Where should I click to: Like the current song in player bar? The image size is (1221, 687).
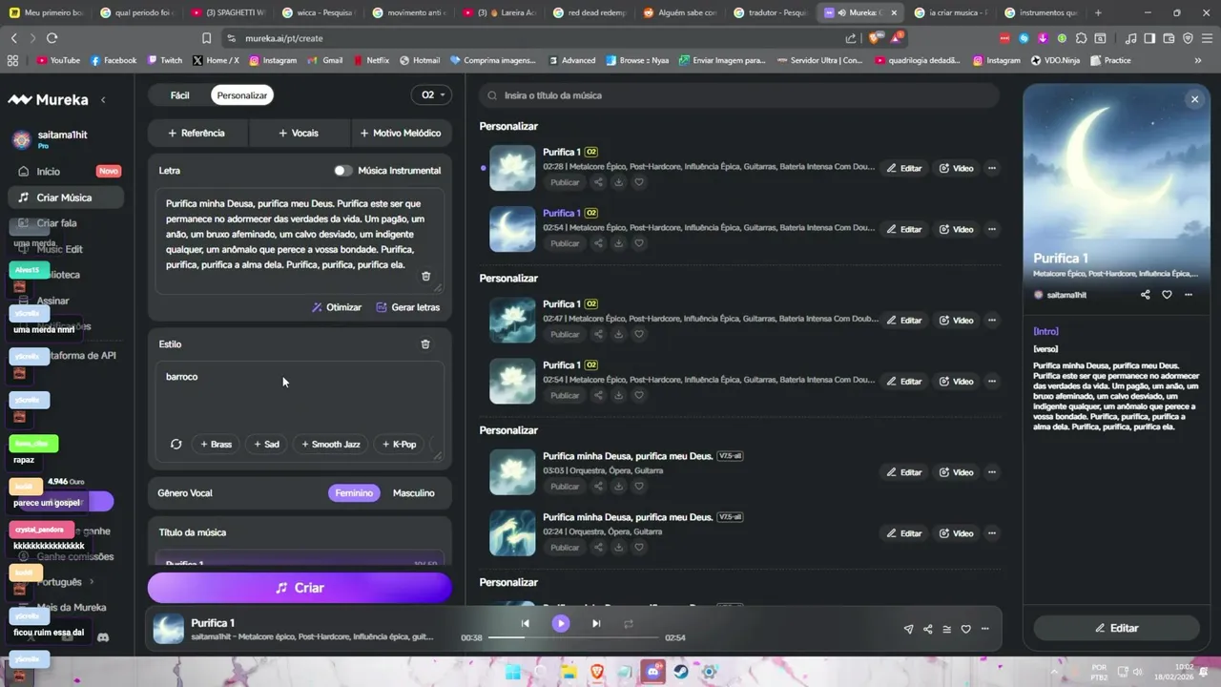(965, 629)
